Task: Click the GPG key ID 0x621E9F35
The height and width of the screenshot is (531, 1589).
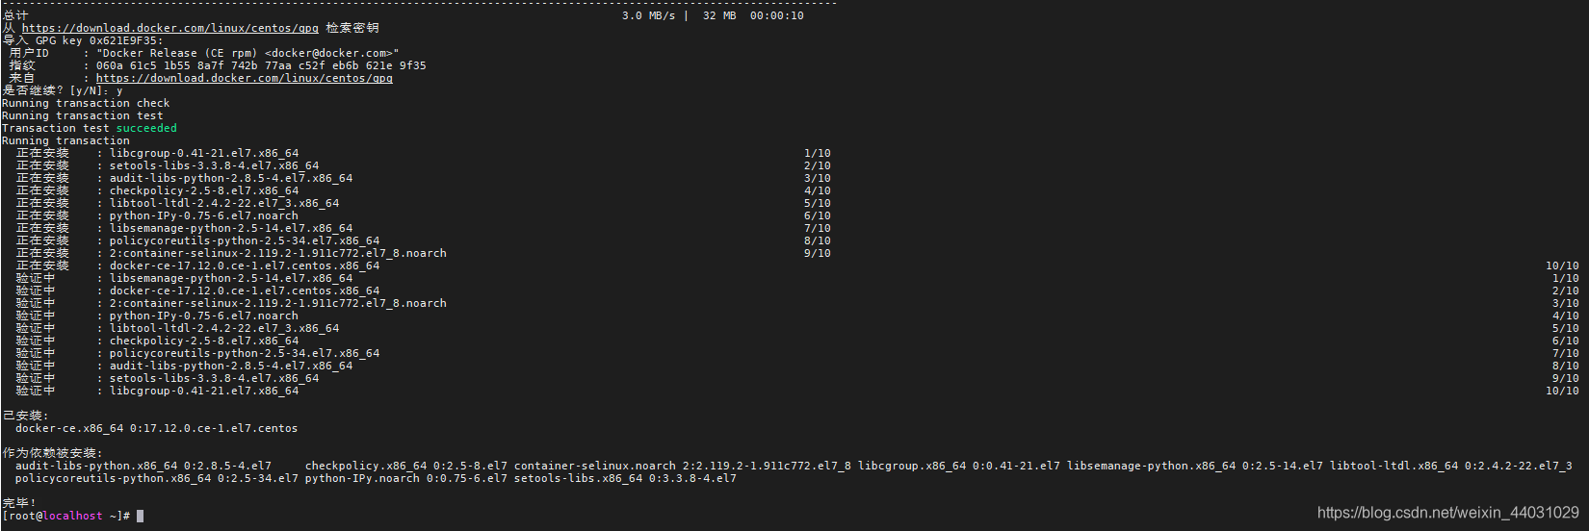Action: coord(123,40)
